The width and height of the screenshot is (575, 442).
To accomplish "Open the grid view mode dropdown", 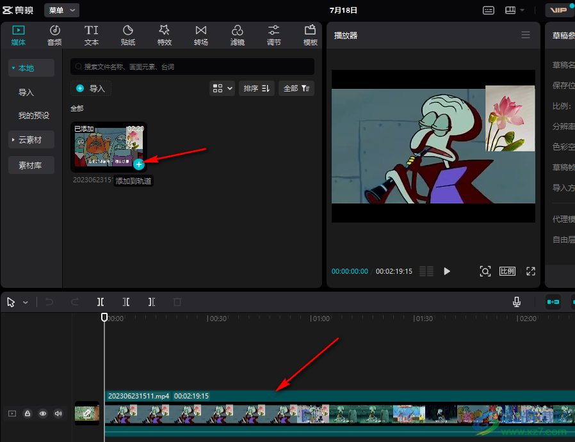I will 222,88.
